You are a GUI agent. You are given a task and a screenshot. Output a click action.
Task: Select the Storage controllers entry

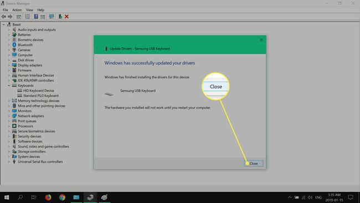pyautogui.click(x=32, y=151)
